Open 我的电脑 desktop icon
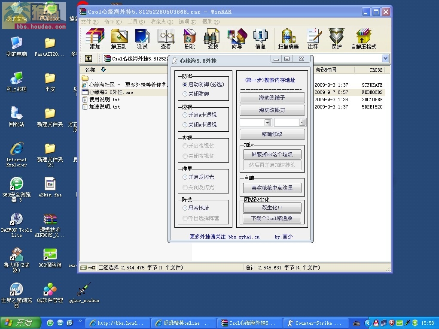 pos(16,46)
